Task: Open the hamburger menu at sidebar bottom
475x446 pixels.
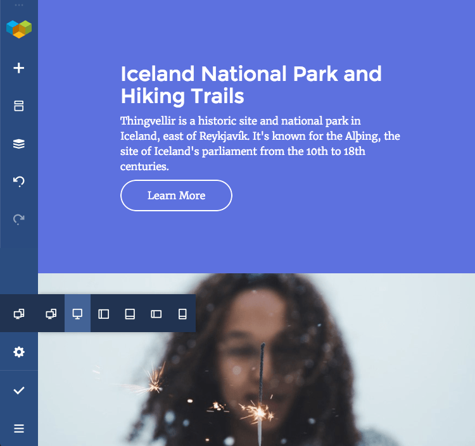Action: [x=19, y=428]
